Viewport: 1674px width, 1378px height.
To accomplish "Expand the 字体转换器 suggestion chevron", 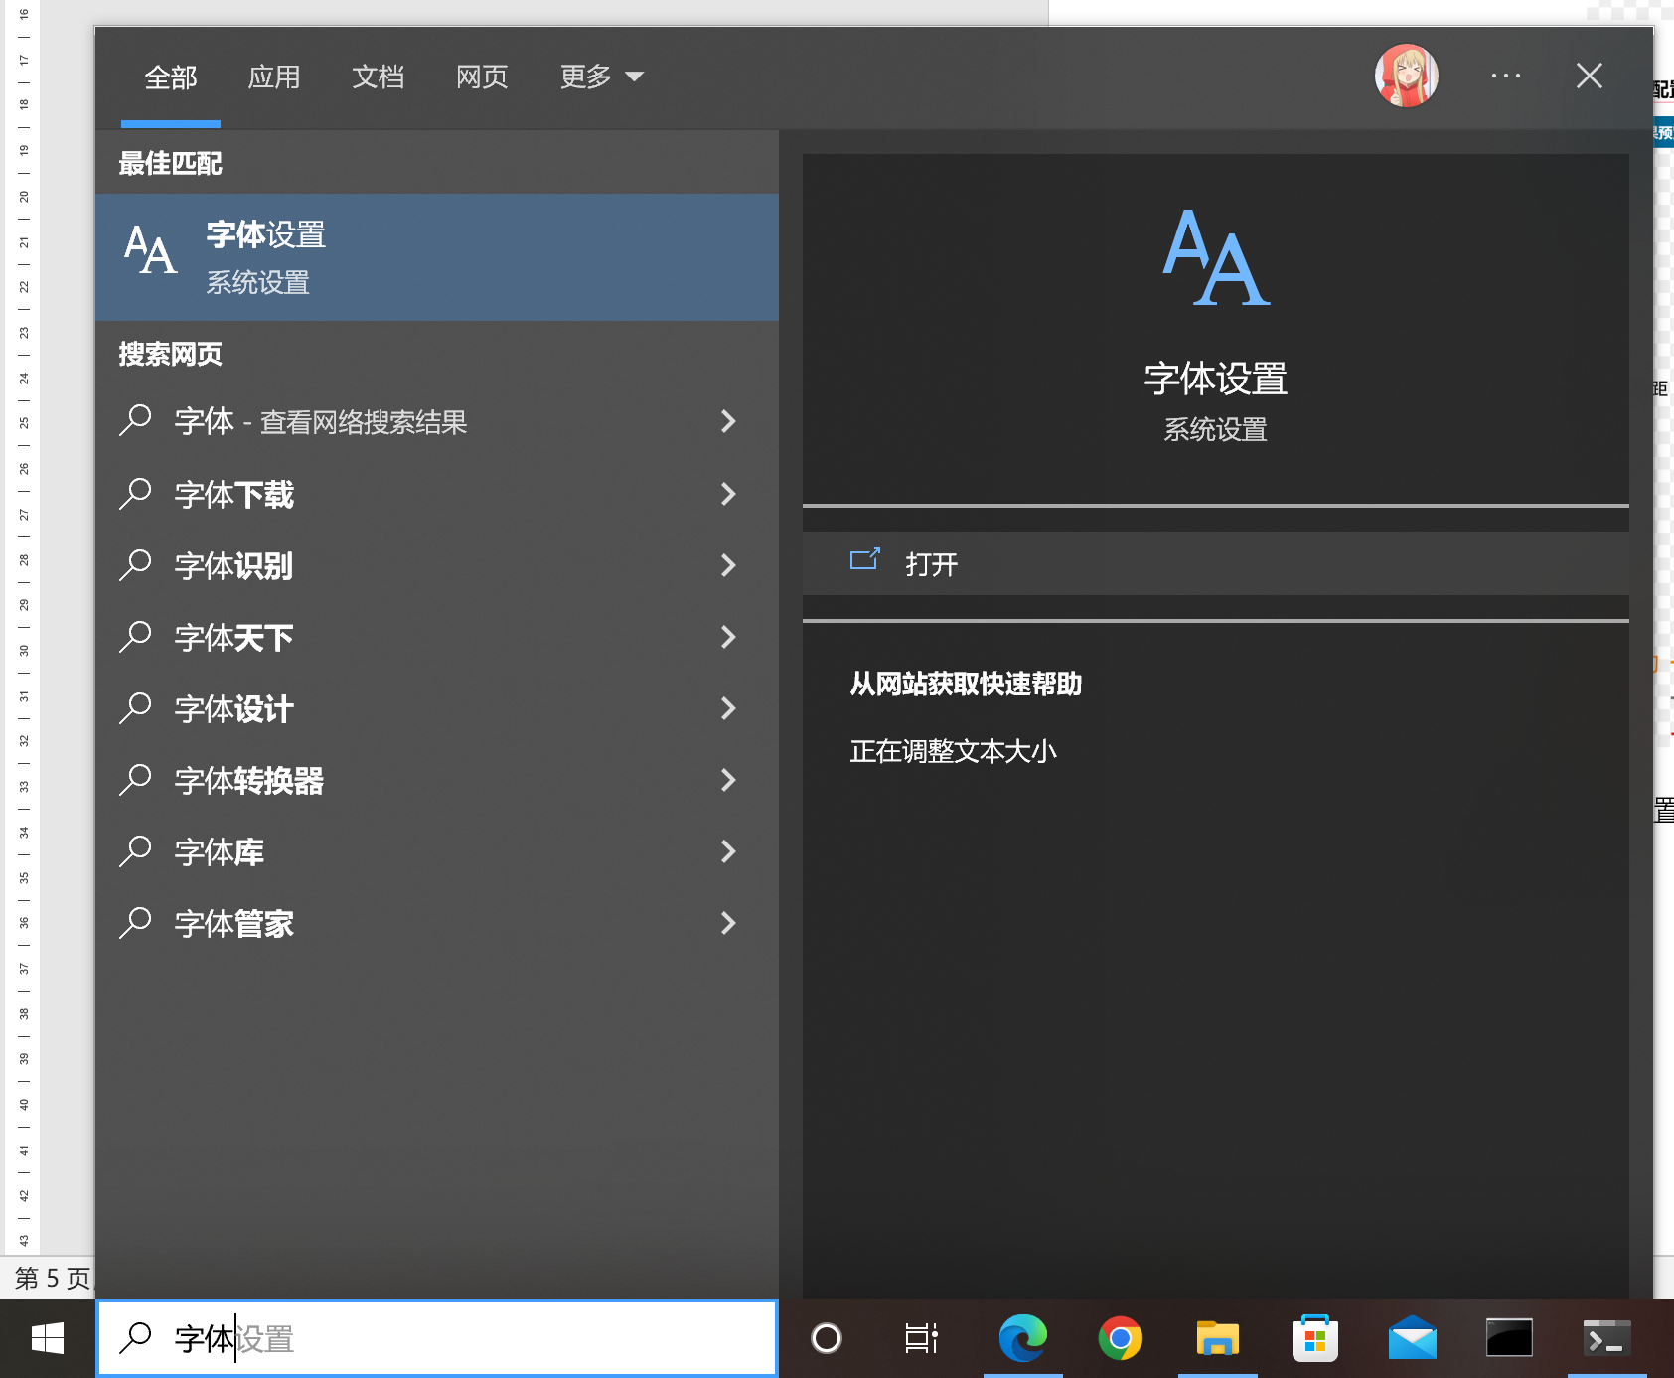I will (728, 780).
